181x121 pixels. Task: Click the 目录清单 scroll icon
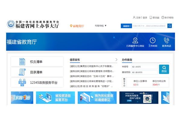click(22, 72)
